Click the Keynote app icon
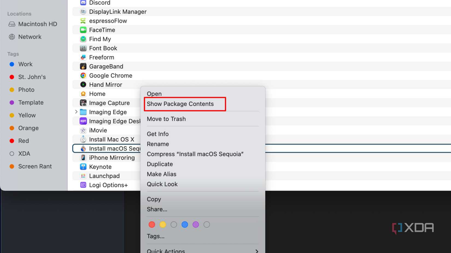Image resolution: width=451 pixels, height=253 pixels. coord(83,167)
